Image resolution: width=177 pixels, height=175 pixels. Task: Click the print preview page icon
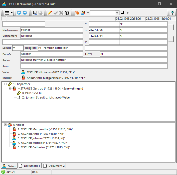[x=35, y=13]
